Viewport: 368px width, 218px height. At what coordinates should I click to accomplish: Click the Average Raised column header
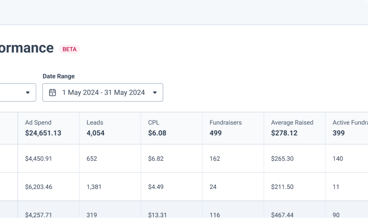(292, 123)
